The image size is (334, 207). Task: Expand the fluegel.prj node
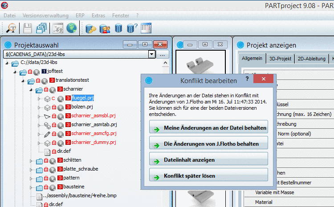(x=39, y=99)
